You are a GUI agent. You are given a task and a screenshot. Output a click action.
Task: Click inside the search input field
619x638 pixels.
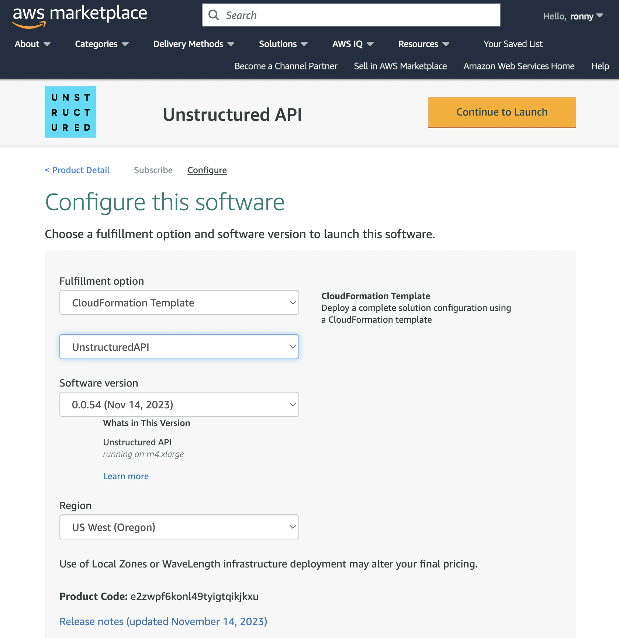pyautogui.click(x=350, y=15)
